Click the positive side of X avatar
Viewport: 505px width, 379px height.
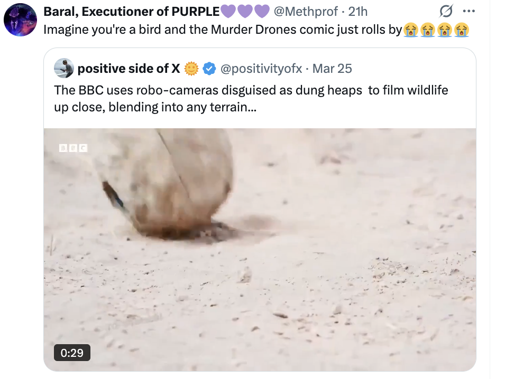tap(64, 68)
